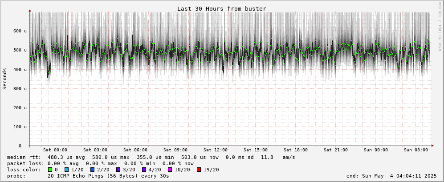
Task: Click the 'Sat 21:00' time label
Action: click(x=336, y=150)
